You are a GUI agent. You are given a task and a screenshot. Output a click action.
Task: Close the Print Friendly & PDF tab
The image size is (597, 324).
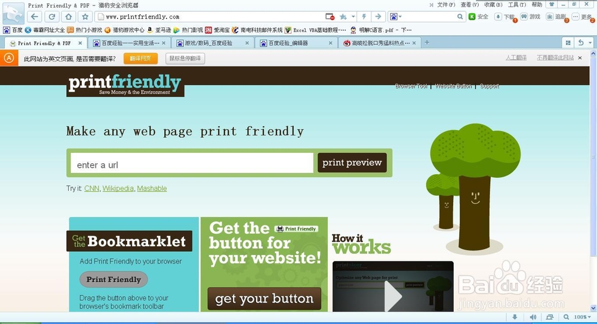coord(80,43)
